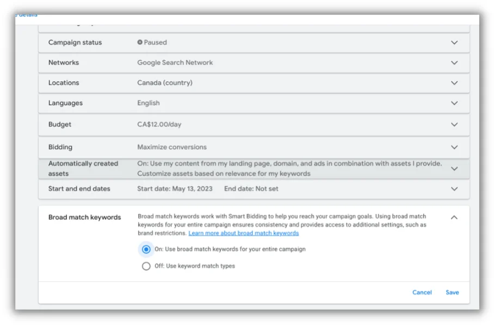Click the Google Search Network value
The width and height of the screenshot is (494, 325).
pos(175,62)
